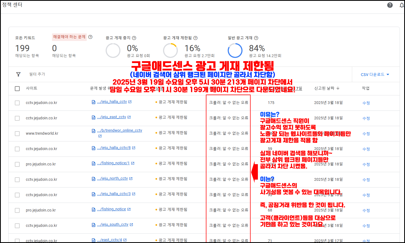Check the row for jeju_south_cctv page
405x243 pixels.
[17, 226]
